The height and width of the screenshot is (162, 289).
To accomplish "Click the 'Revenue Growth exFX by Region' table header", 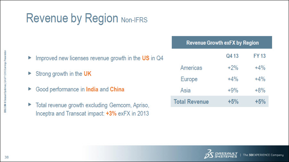I will tap(222, 42).
